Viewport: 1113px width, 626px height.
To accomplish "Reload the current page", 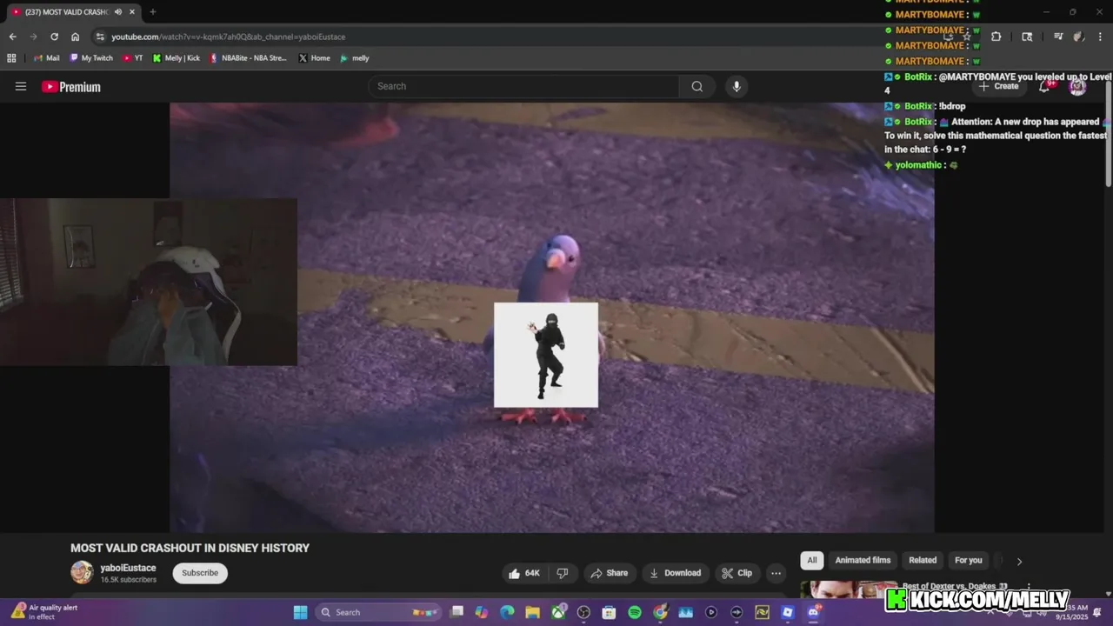I will [54, 37].
